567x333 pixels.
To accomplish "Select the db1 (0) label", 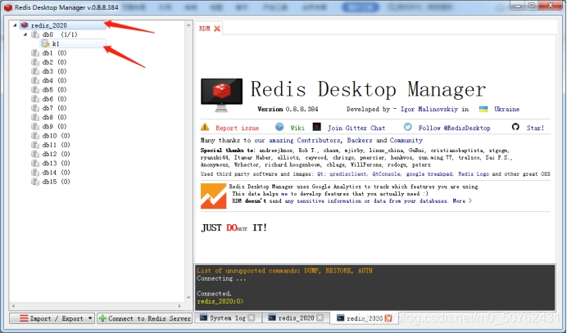I will (x=55, y=52).
